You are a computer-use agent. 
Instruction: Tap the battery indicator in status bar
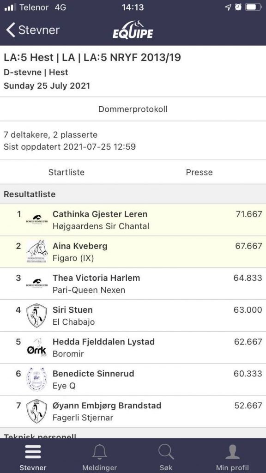253,7
